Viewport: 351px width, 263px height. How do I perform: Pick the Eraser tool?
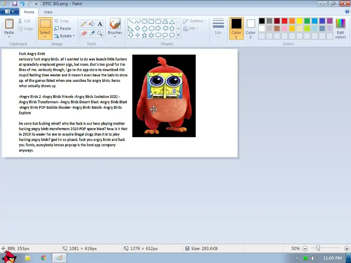pos(84,34)
